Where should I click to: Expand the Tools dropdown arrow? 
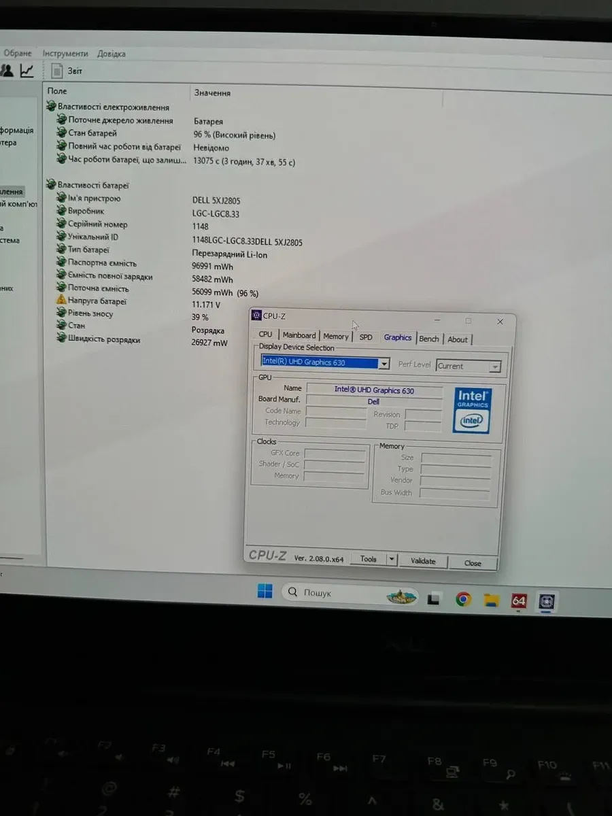[392, 560]
